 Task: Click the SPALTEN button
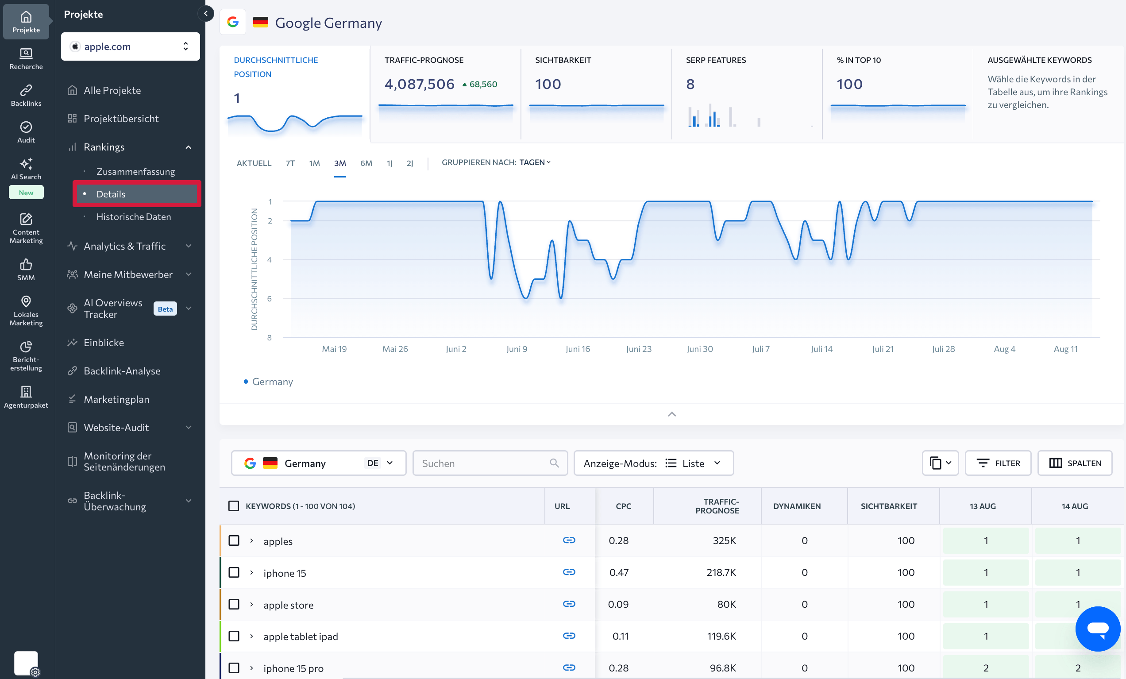1074,463
